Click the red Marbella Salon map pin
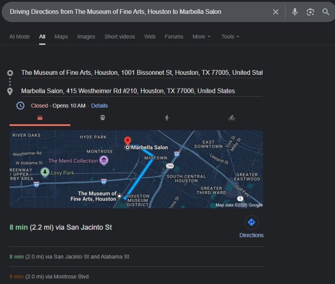335x284 pixels. pyautogui.click(x=128, y=141)
